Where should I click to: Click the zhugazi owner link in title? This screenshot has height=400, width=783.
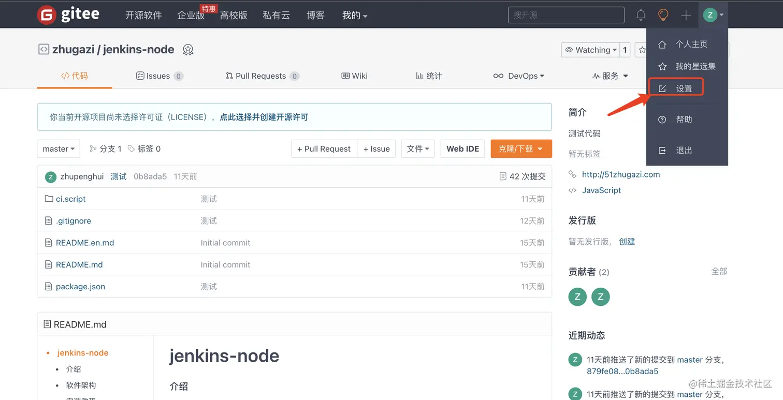pos(73,50)
